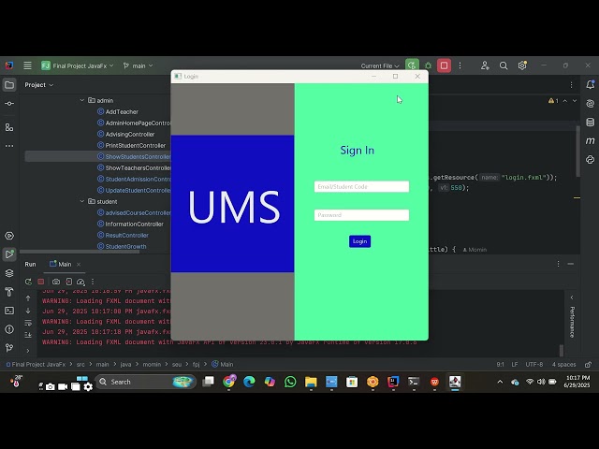Click the editor vertical scrollbar
This screenshot has width=599, height=449.
click(x=578, y=152)
